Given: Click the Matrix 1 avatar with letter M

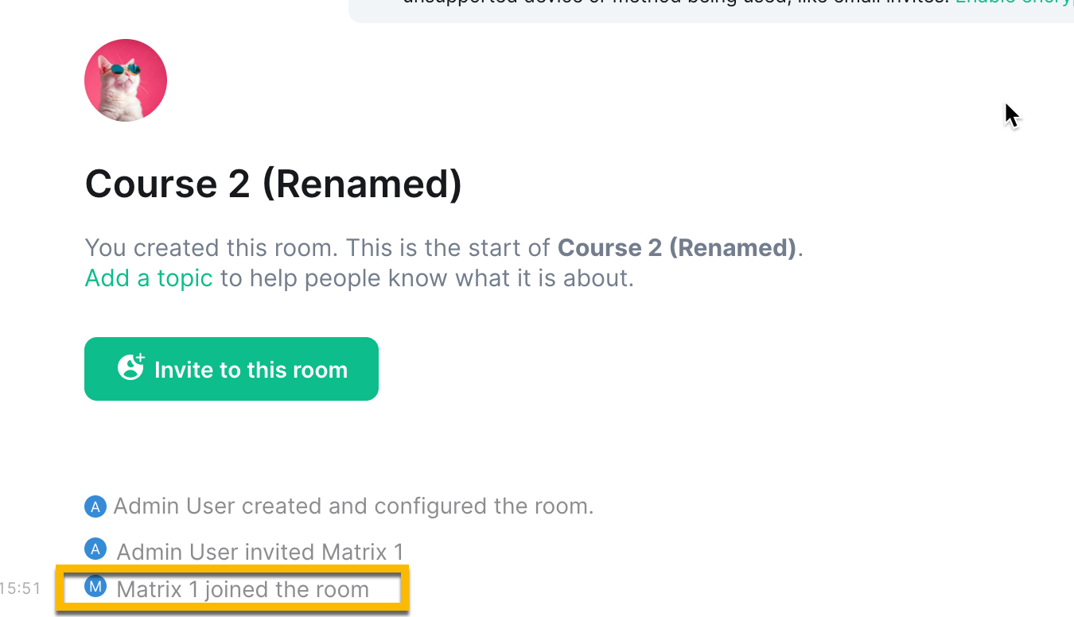Looking at the screenshot, I should coord(95,588).
